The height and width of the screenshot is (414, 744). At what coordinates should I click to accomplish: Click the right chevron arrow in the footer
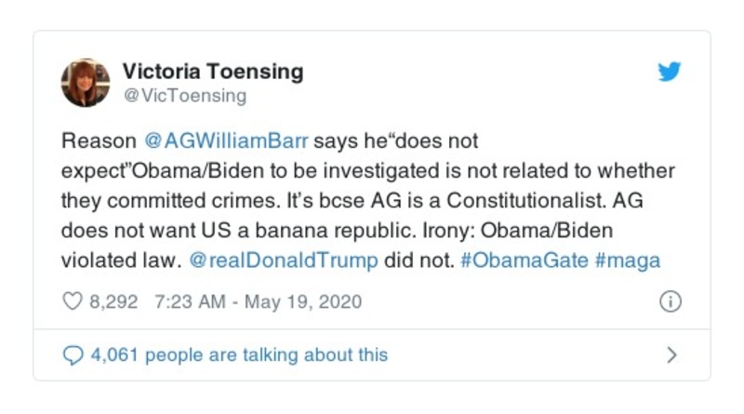tap(671, 354)
